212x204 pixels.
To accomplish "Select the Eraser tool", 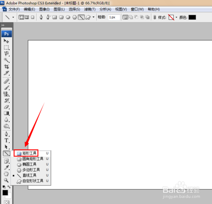I will coord(6,107).
